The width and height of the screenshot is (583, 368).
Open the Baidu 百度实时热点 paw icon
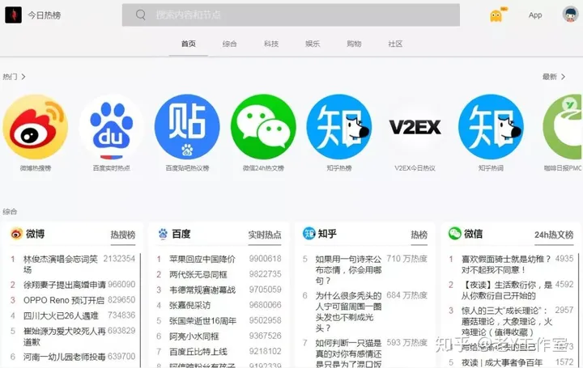pyautogui.click(x=111, y=127)
